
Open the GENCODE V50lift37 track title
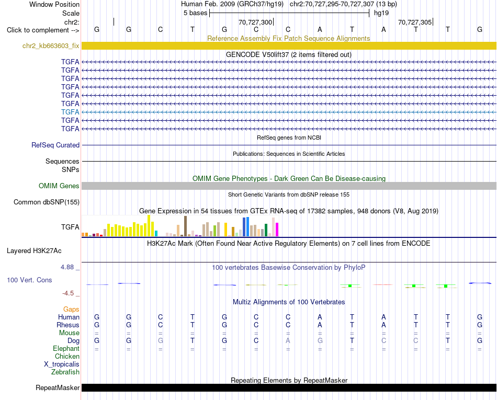[288, 54]
